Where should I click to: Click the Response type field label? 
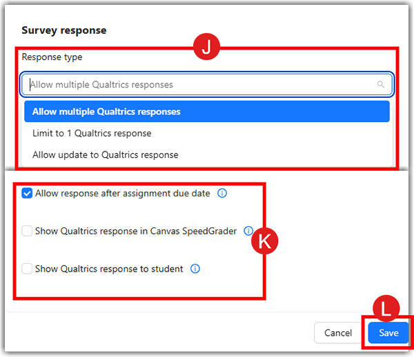[52, 57]
